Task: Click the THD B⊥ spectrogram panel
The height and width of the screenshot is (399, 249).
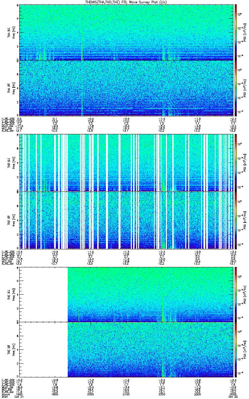Action: point(126,163)
